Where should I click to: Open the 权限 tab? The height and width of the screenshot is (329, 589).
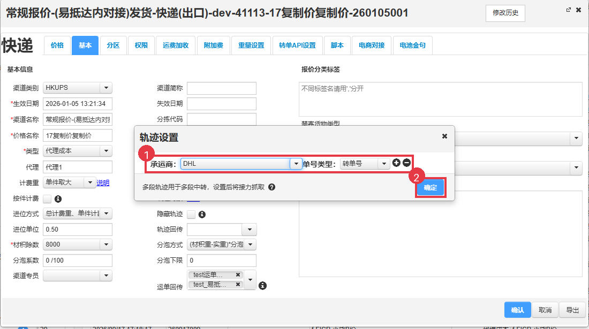click(141, 45)
